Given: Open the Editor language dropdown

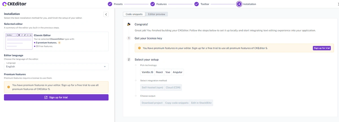Looking at the screenshot, I should (x=56, y=66).
